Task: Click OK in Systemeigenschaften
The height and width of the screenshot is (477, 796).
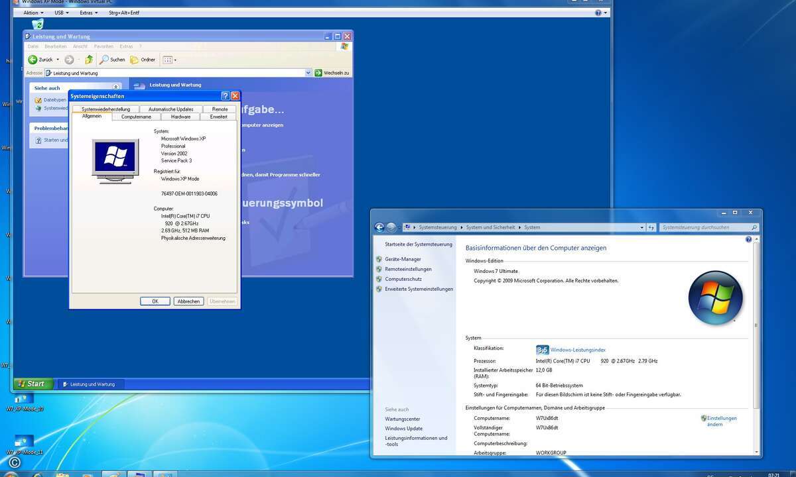Action: coord(155,301)
